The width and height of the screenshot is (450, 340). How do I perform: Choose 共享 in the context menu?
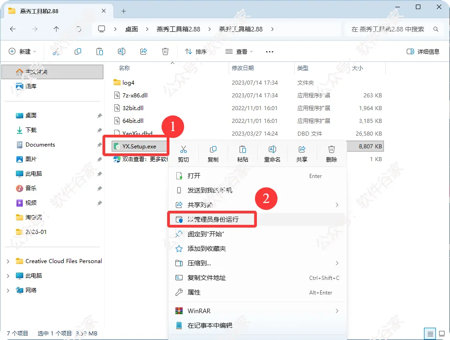302,154
